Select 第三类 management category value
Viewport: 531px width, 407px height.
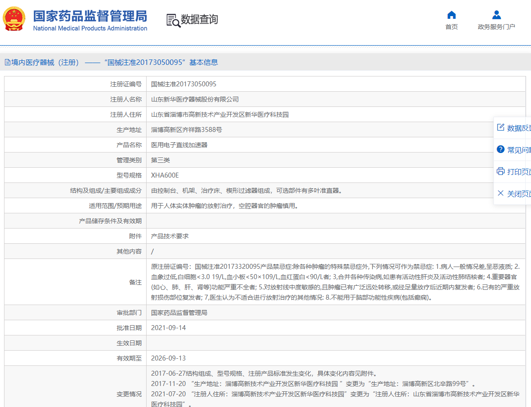point(160,160)
